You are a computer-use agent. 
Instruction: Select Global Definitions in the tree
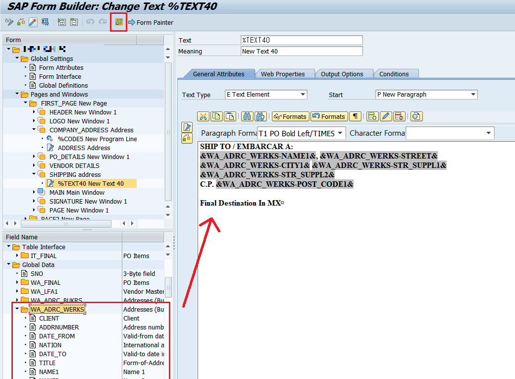pyautogui.click(x=63, y=86)
